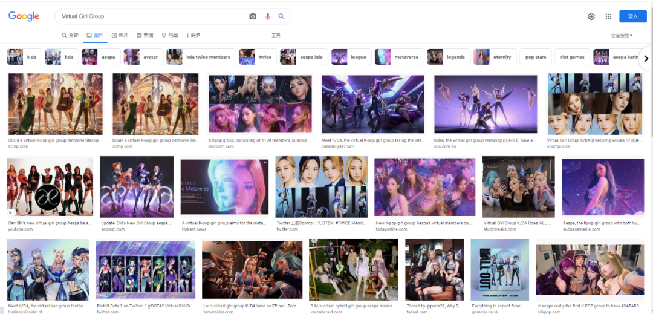
Task: Open gamezo.co.uk ALL OUT image
Action: pyautogui.click(x=500, y=269)
